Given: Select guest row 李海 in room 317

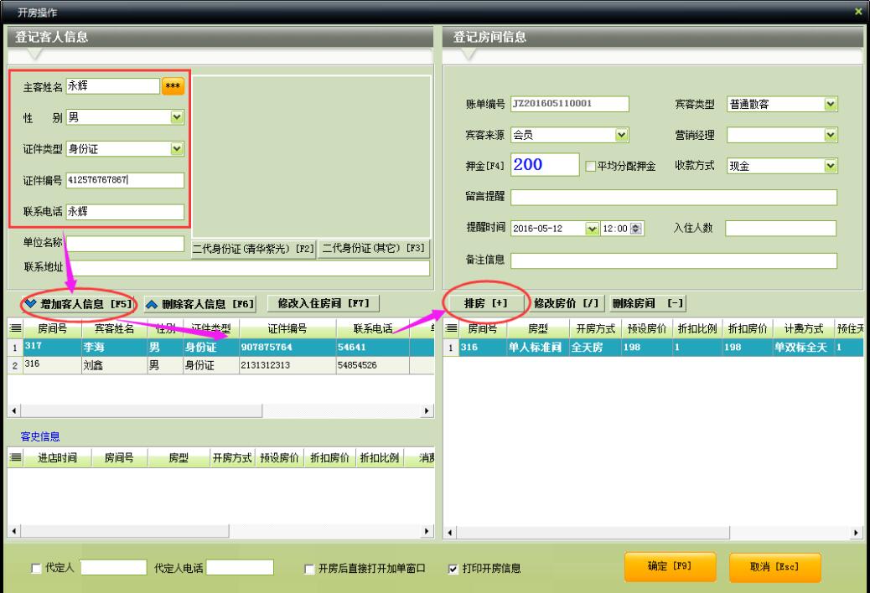Looking at the screenshot, I should point(220,348).
